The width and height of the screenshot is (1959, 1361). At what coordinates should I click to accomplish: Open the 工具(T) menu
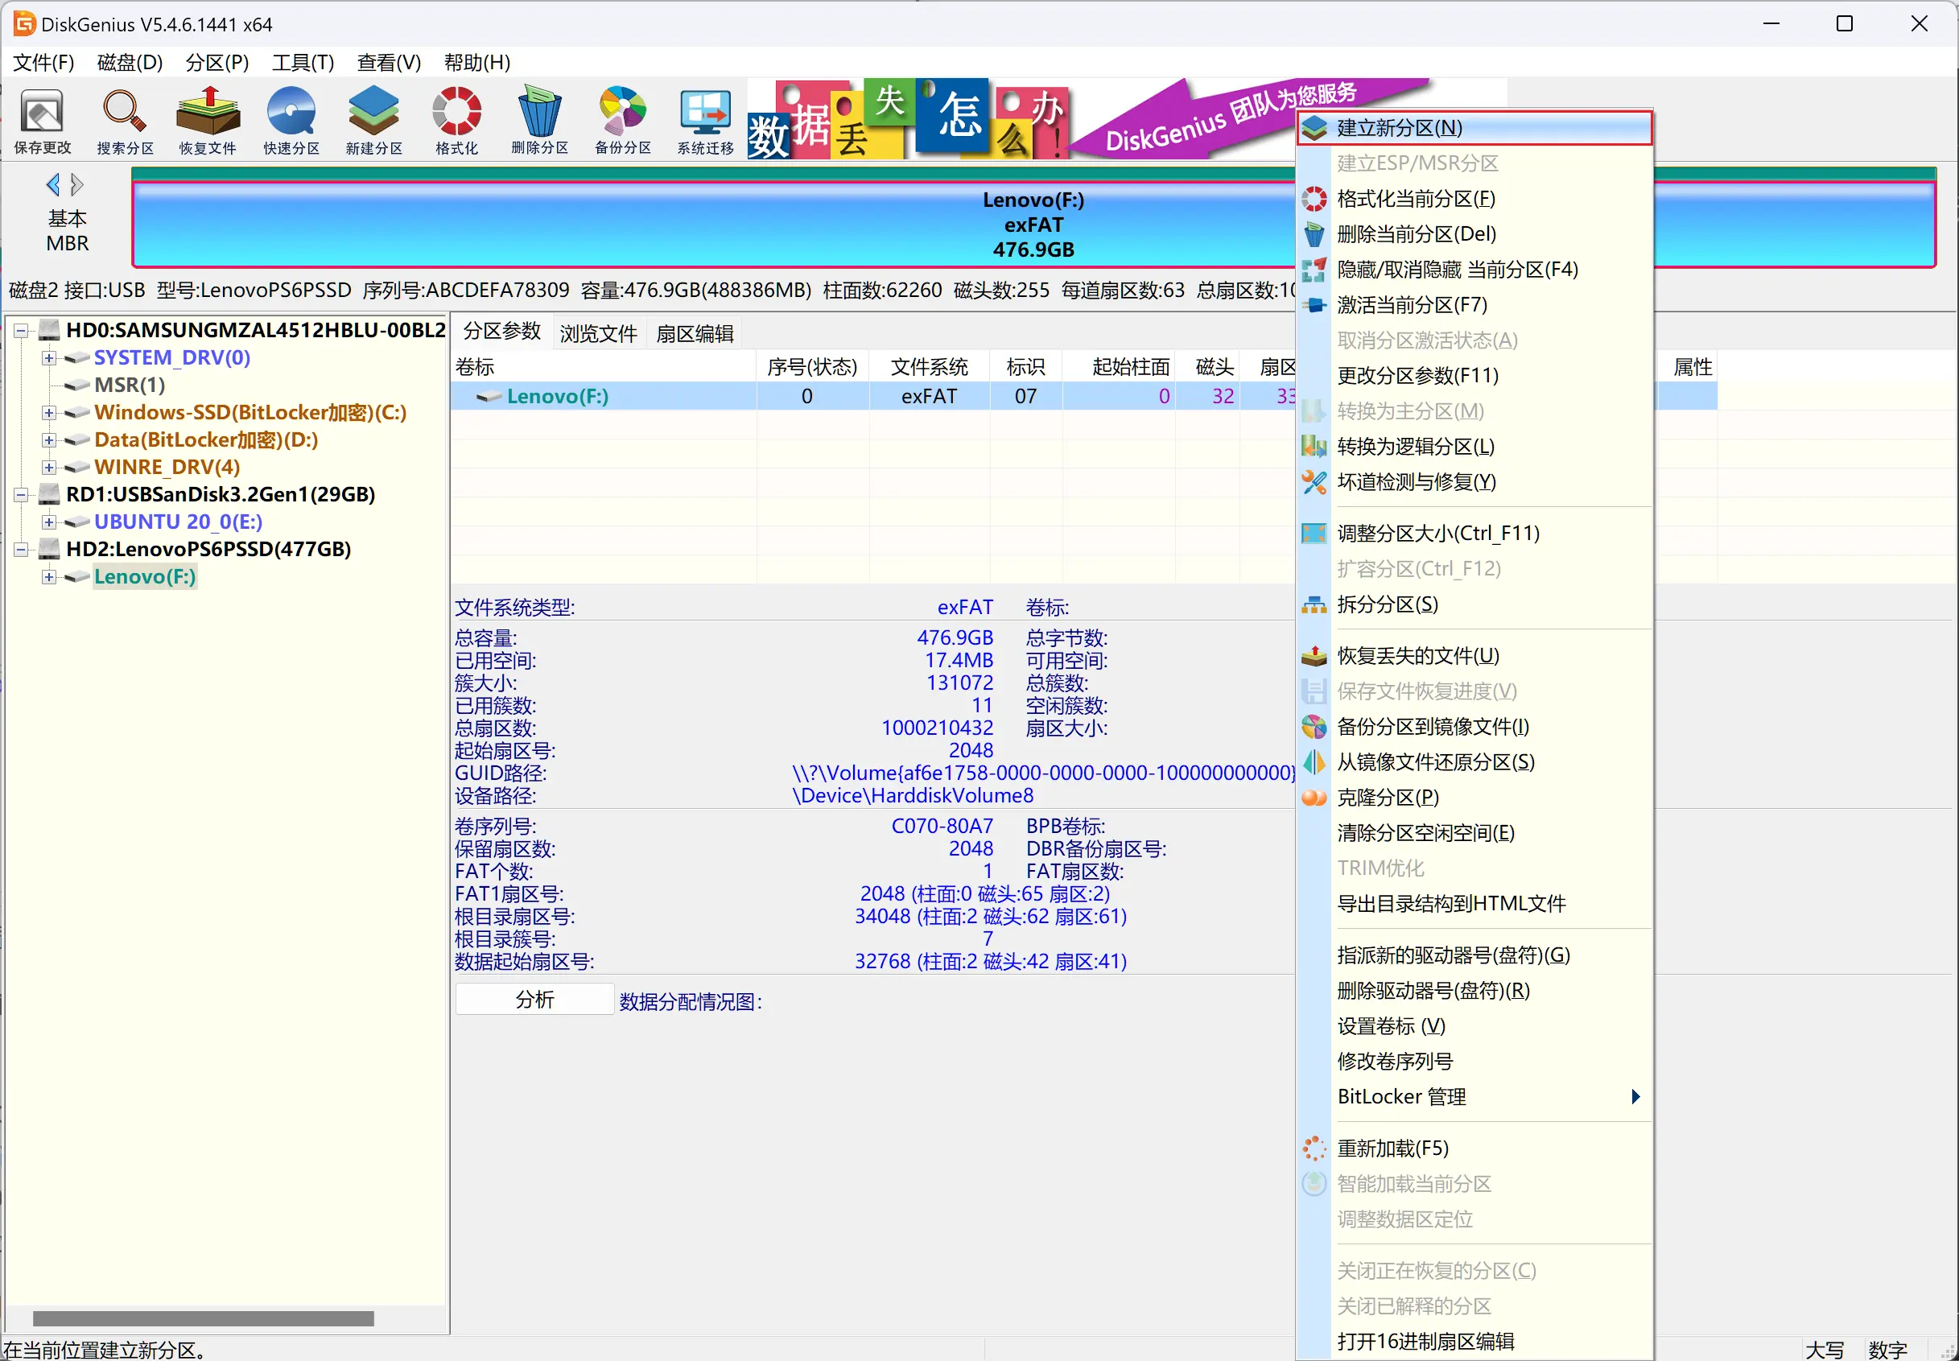(x=303, y=62)
